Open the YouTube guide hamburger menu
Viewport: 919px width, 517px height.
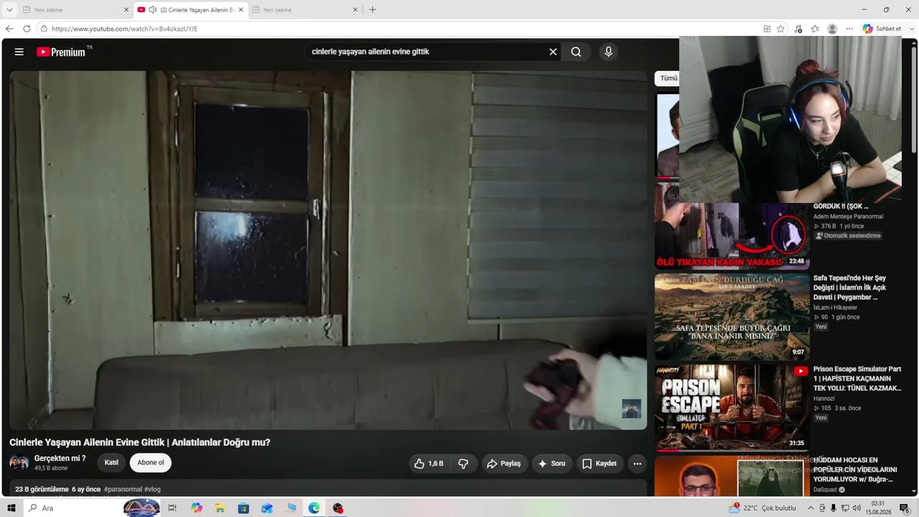click(19, 52)
